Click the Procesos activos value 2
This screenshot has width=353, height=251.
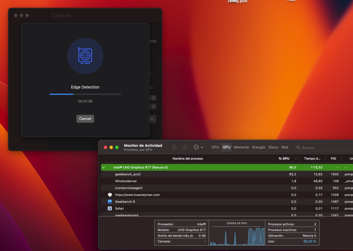point(315,224)
